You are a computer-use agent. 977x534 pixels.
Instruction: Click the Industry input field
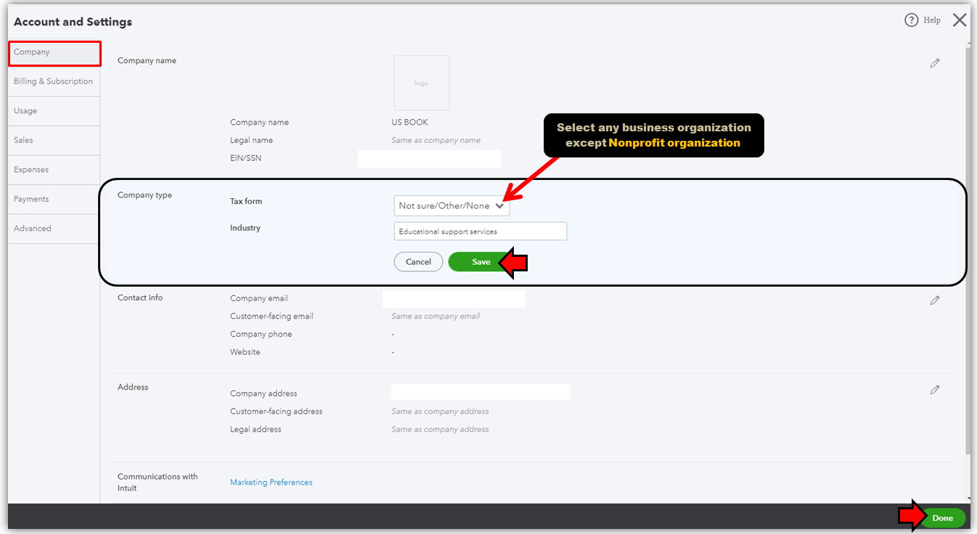(480, 231)
